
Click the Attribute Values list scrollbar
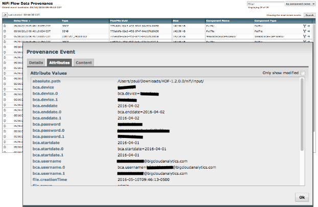pos(302,114)
